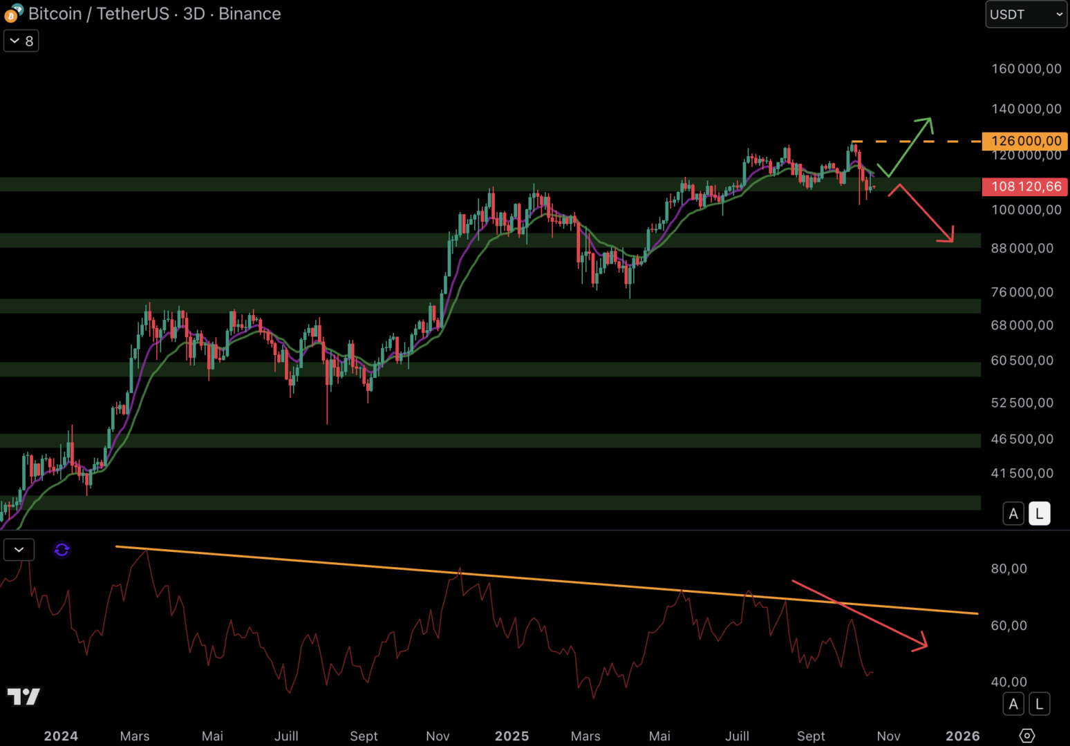Open the USDT currency dropdown
Image resolution: width=1070 pixels, height=746 pixels.
pyautogui.click(x=1026, y=15)
